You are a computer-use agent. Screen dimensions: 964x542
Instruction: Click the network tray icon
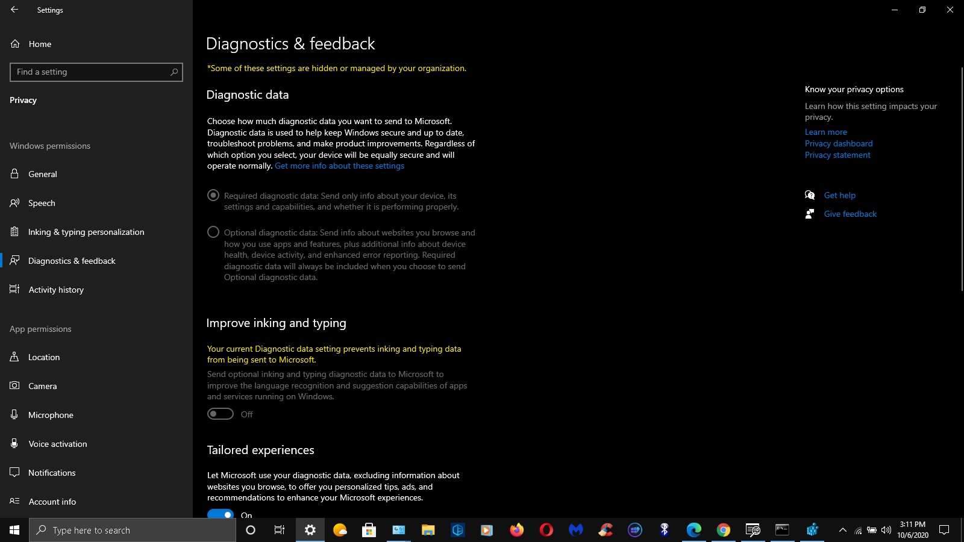[858, 530]
